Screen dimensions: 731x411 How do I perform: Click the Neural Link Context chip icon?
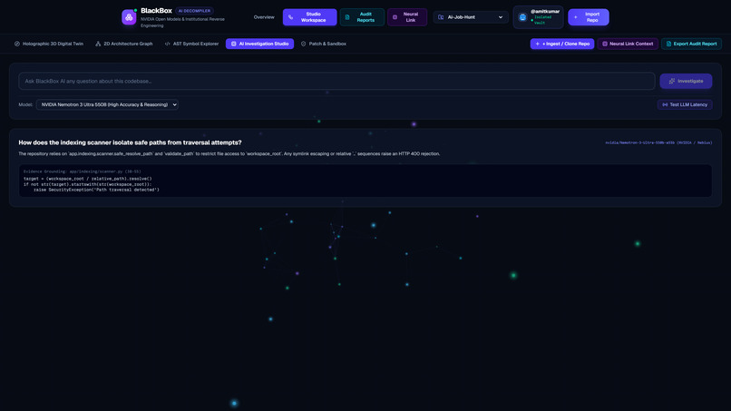coord(605,44)
